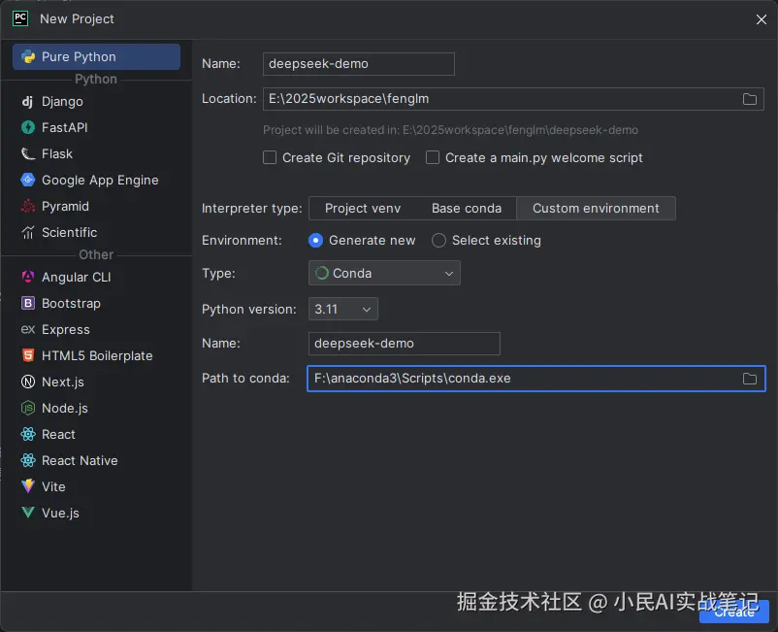Click the FastAPI lightning icon
778x632 pixels.
(x=28, y=127)
